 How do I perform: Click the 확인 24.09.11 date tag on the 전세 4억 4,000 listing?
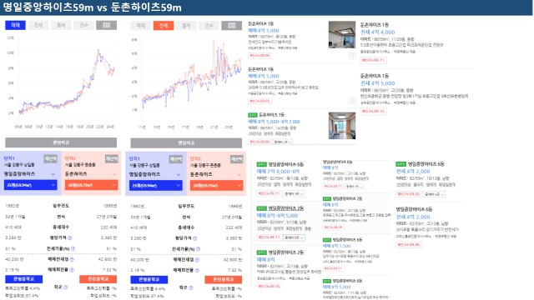pyautogui.click(x=373, y=60)
